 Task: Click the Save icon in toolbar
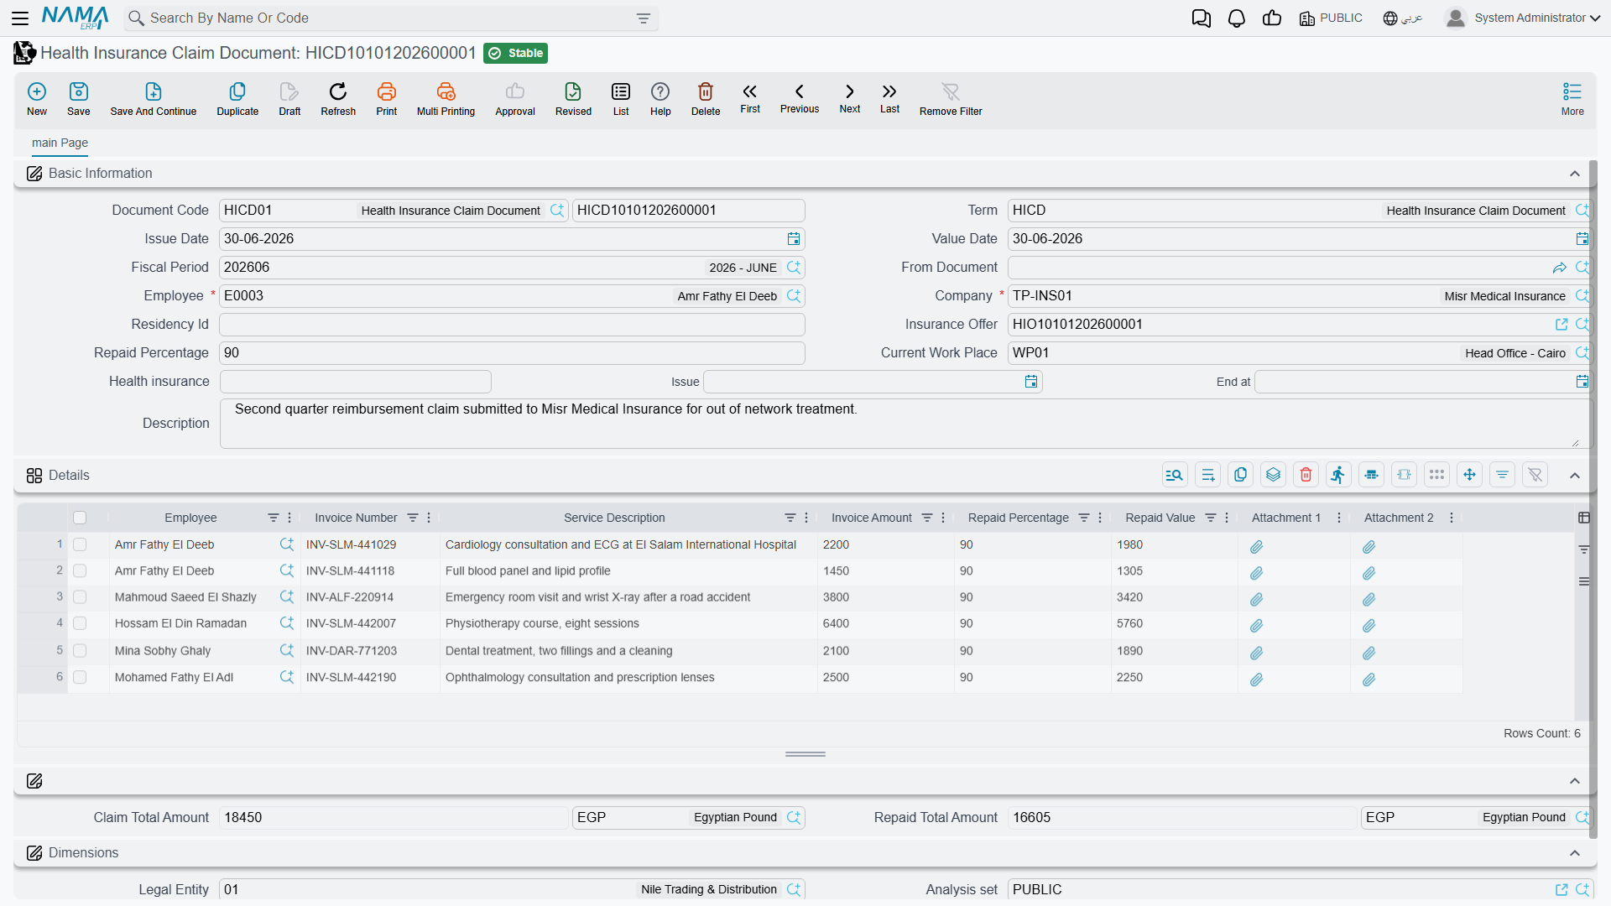(x=79, y=91)
